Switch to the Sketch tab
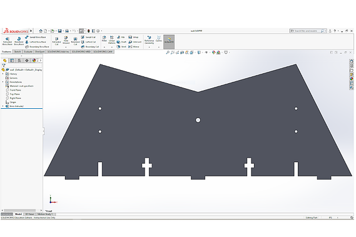This screenshot has height=237, width=356. (18, 52)
